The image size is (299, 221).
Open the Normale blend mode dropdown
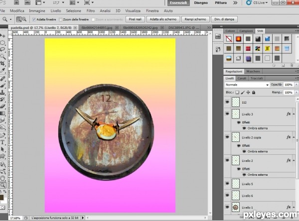[x=247, y=85]
